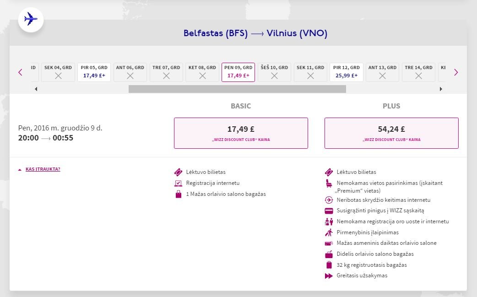Select date SEK 11, GRD
The height and width of the screenshot is (297, 477).
tap(310, 72)
